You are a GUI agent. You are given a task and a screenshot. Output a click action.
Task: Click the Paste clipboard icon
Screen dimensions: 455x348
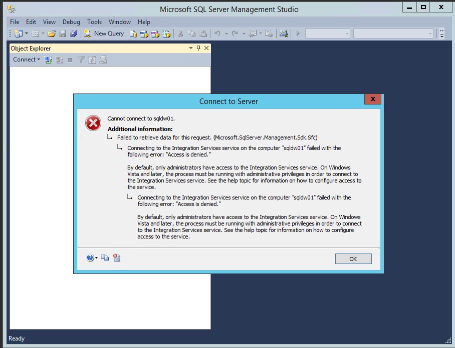[x=203, y=33]
